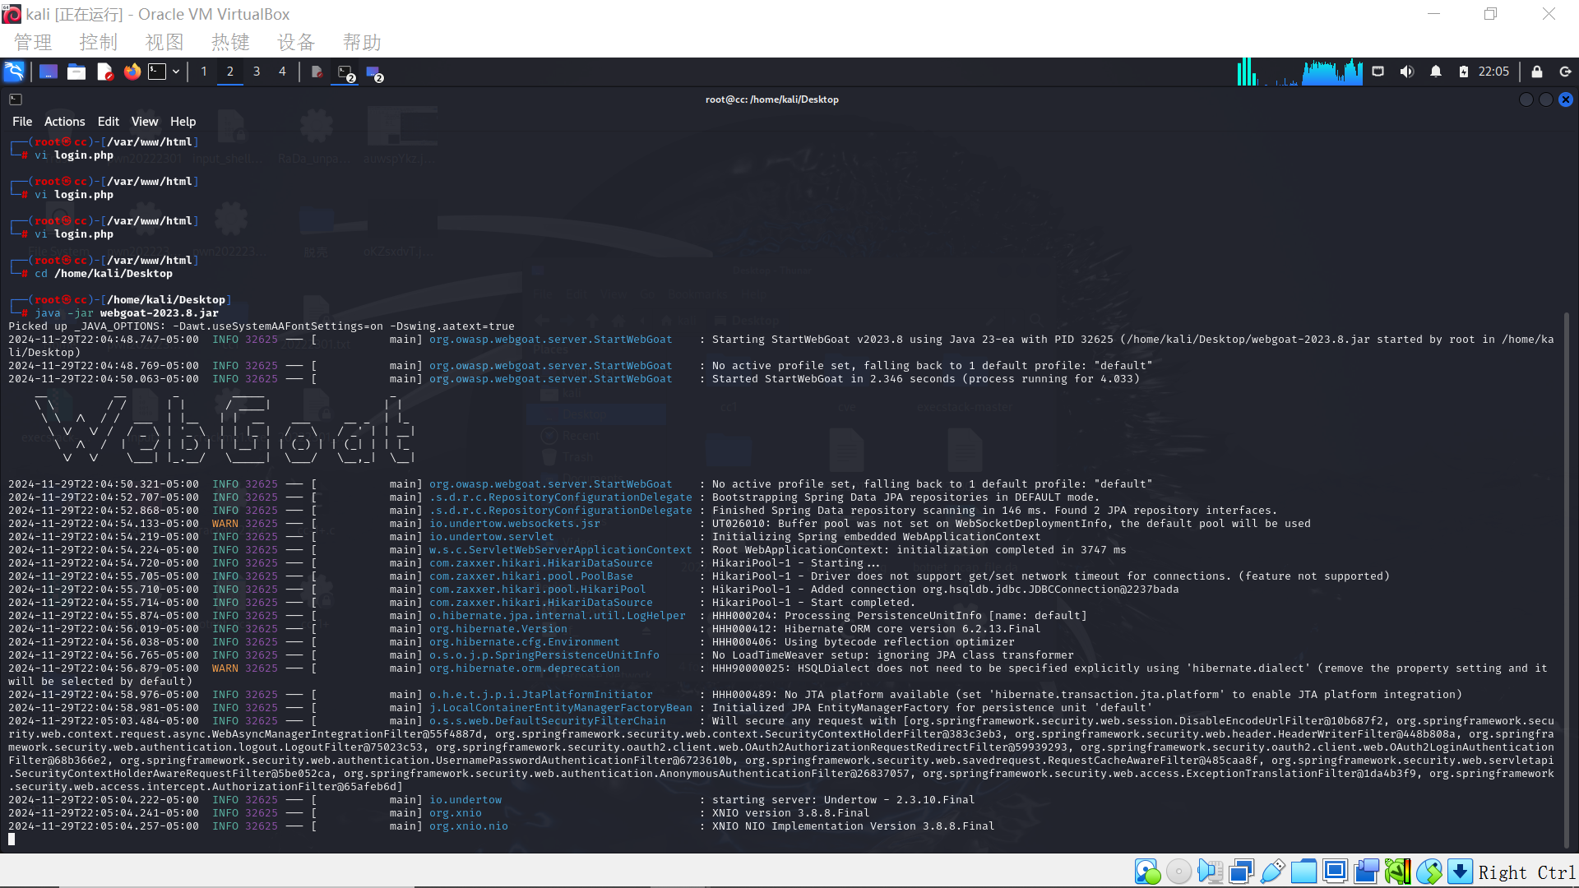Click the org.hibernate.Version logger name

click(498, 629)
